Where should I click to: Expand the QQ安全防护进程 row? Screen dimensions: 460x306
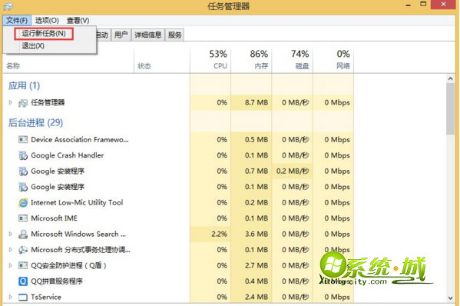[11, 265]
